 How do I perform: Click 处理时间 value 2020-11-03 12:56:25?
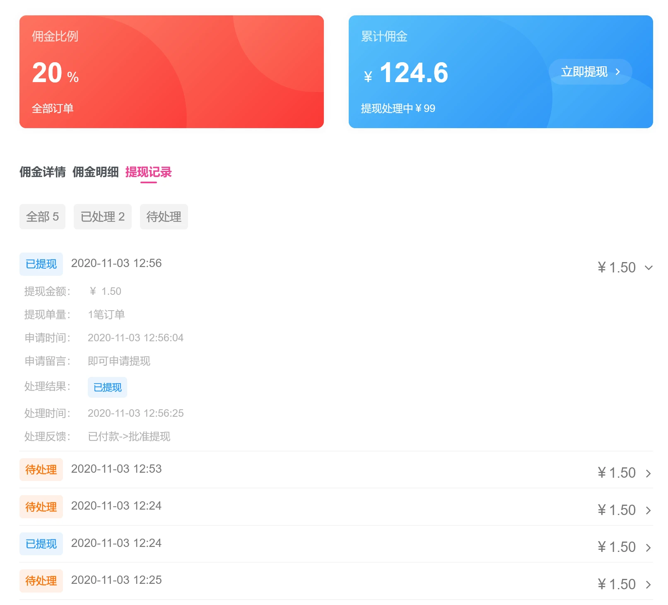coord(135,413)
